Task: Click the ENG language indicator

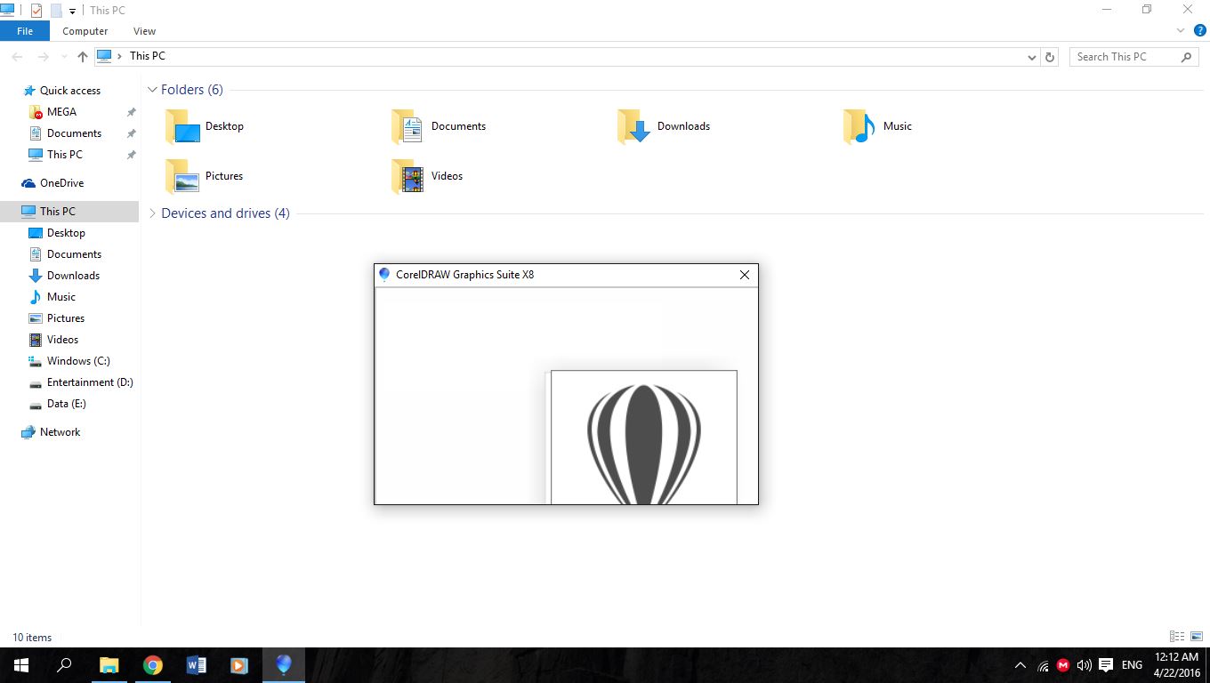Action: click(x=1132, y=665)
